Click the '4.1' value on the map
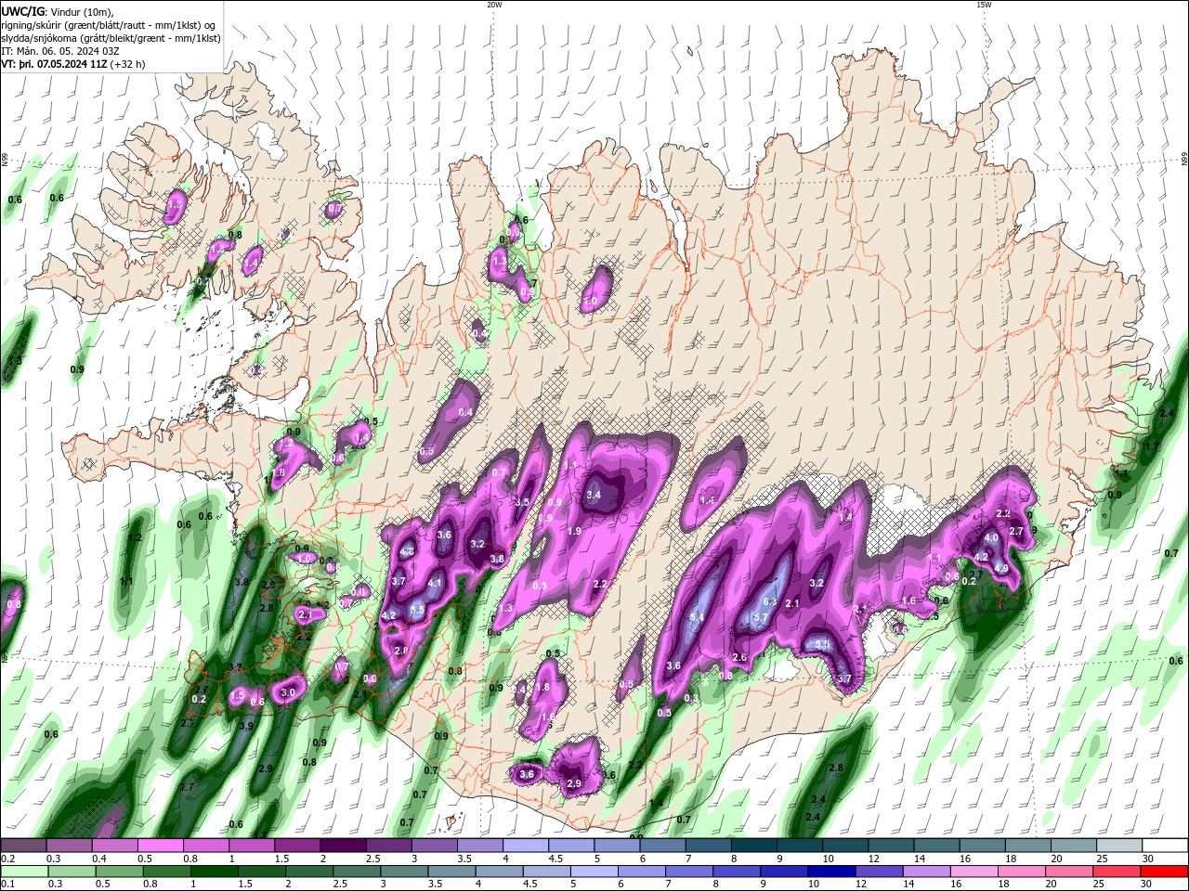 [435, 583]
